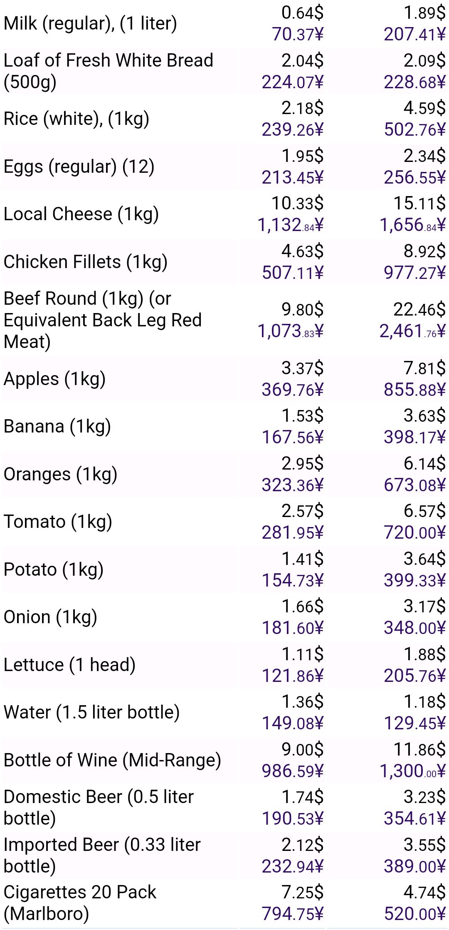Click the Onion (1kg) item label

(x=50, y=617)
